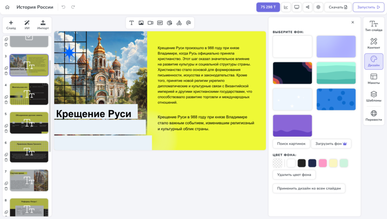This screenshot has width=387, height=219.
Task: Choose pink background color swatch
Action: point(323,163)
